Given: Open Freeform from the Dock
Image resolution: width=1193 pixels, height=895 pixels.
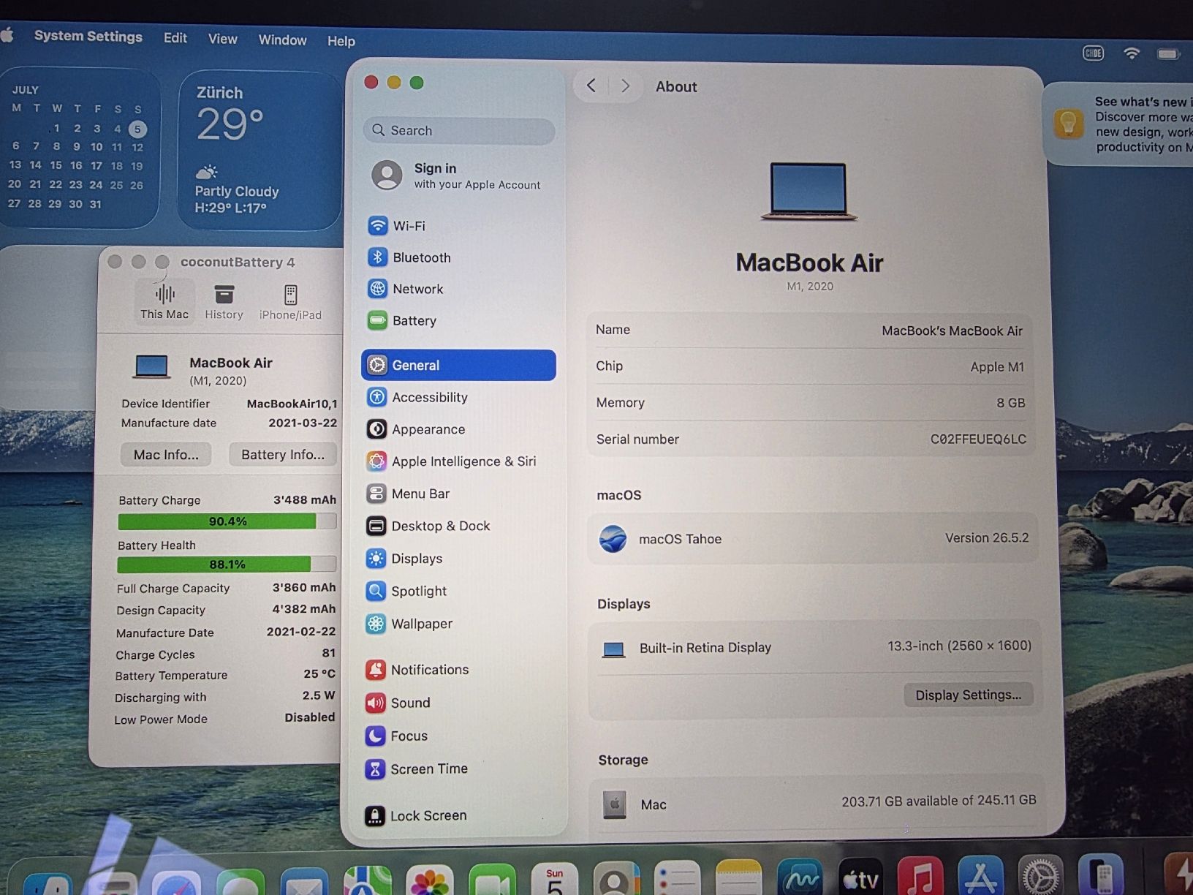Looking at the screenshot, I should click(x=800, y=878).
